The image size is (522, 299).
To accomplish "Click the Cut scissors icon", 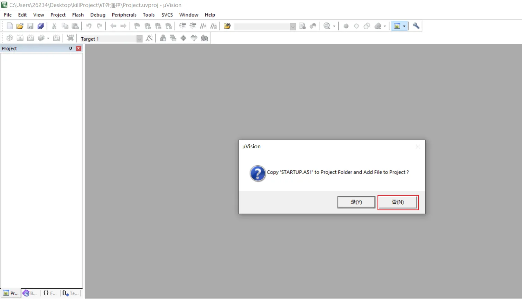I will (x=54, y=26).
